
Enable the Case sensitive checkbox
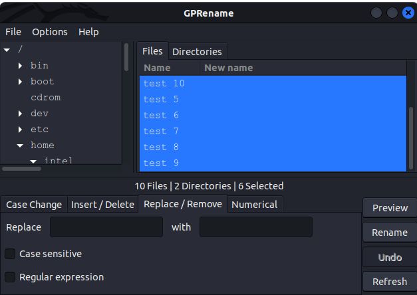pyautogui.click(x=10, y=254)
